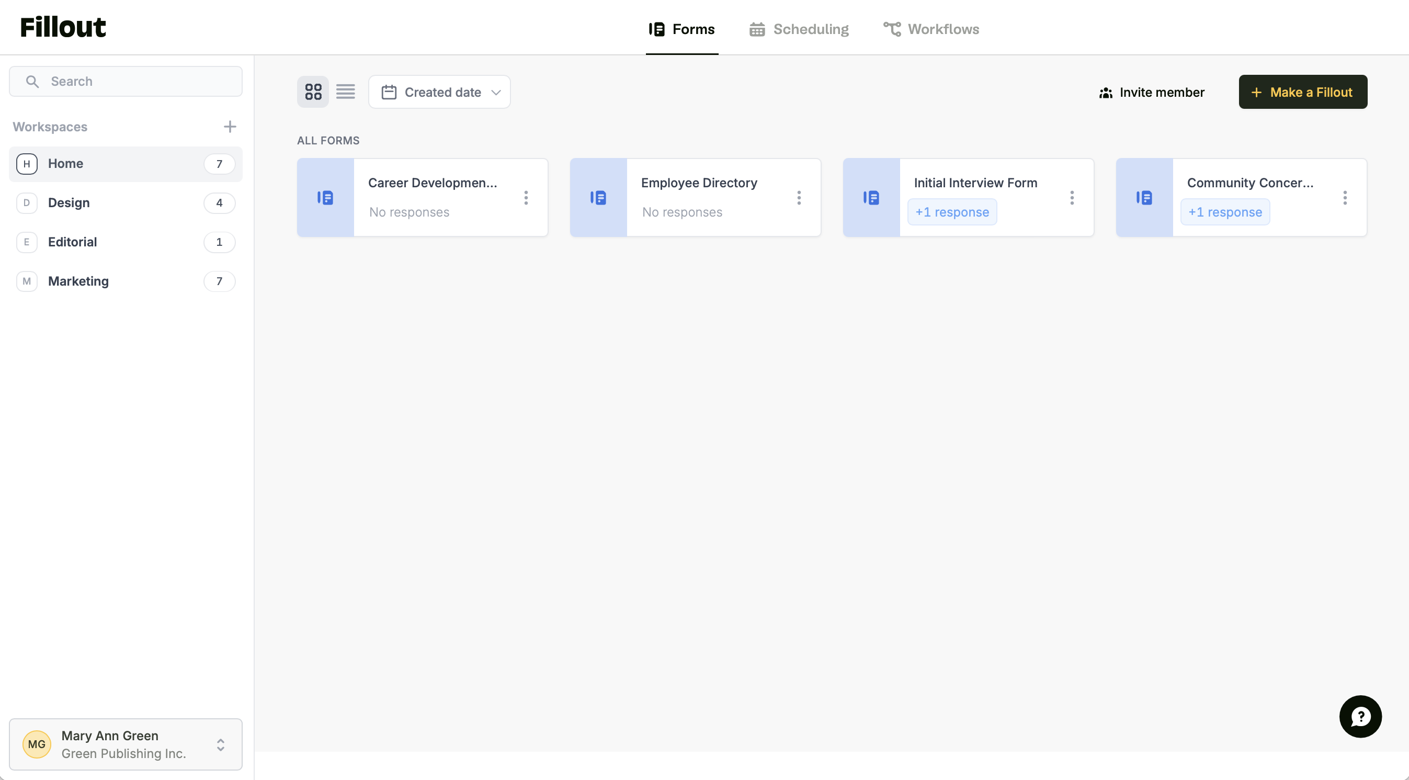Image resolution: width=1409 pixels, height=780 pixels.
Task: Click the people icon beside Invite member
Action: (x=1106, y=93)
